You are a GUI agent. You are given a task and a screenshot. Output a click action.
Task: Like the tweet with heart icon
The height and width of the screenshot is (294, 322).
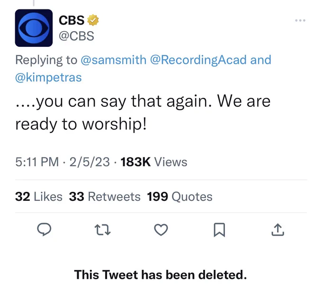coord(161,230)
